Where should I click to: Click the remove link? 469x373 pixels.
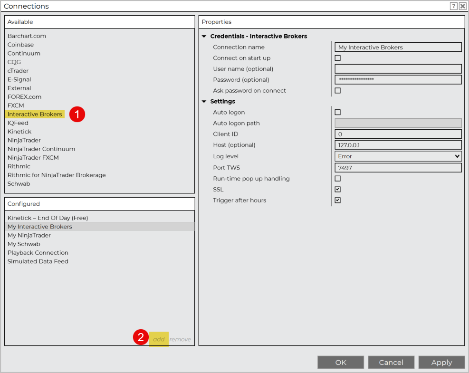pos(180,339)
